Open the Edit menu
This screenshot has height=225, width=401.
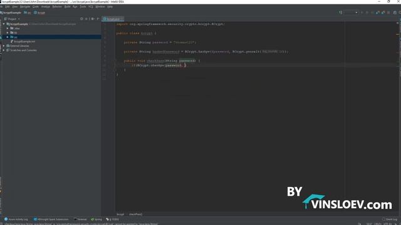pos(8,7)
